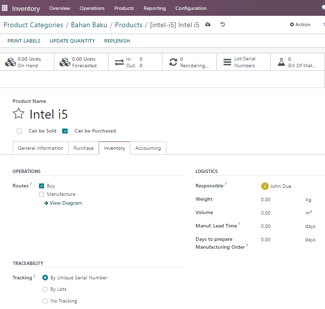Edit the Intel i5 product name field
This screenshot has height=309, width=325.
[x=48, y=114]
